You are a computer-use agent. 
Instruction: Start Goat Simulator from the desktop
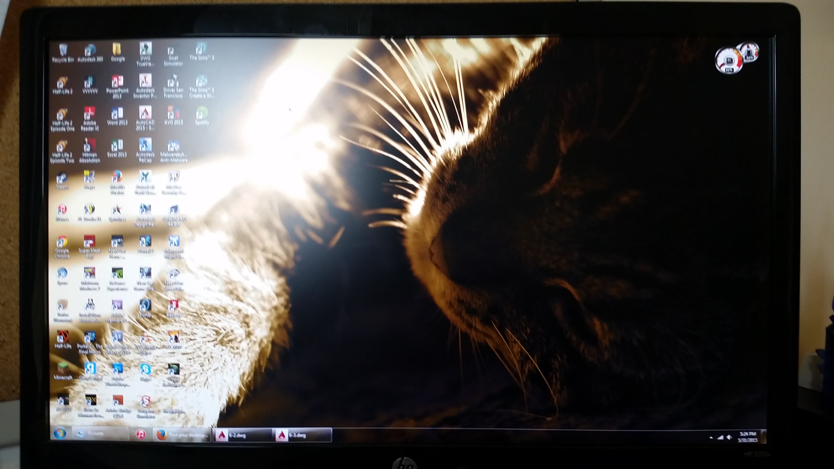coord(173,56)
